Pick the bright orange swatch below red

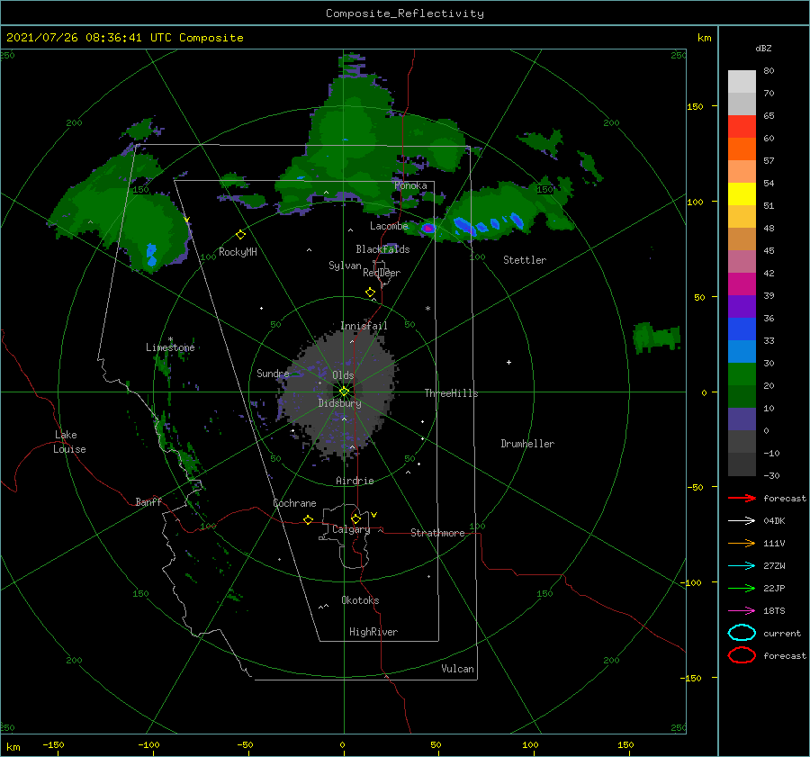(x=742, y=149)
